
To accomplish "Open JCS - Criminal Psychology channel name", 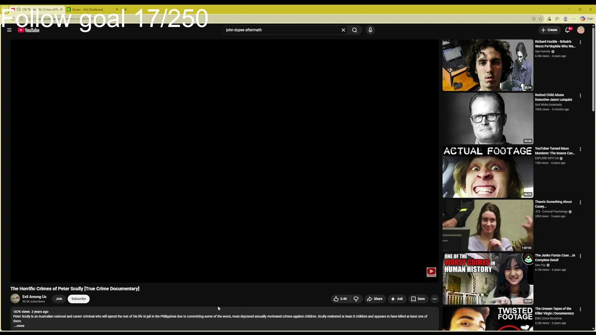I will (551, 212).
